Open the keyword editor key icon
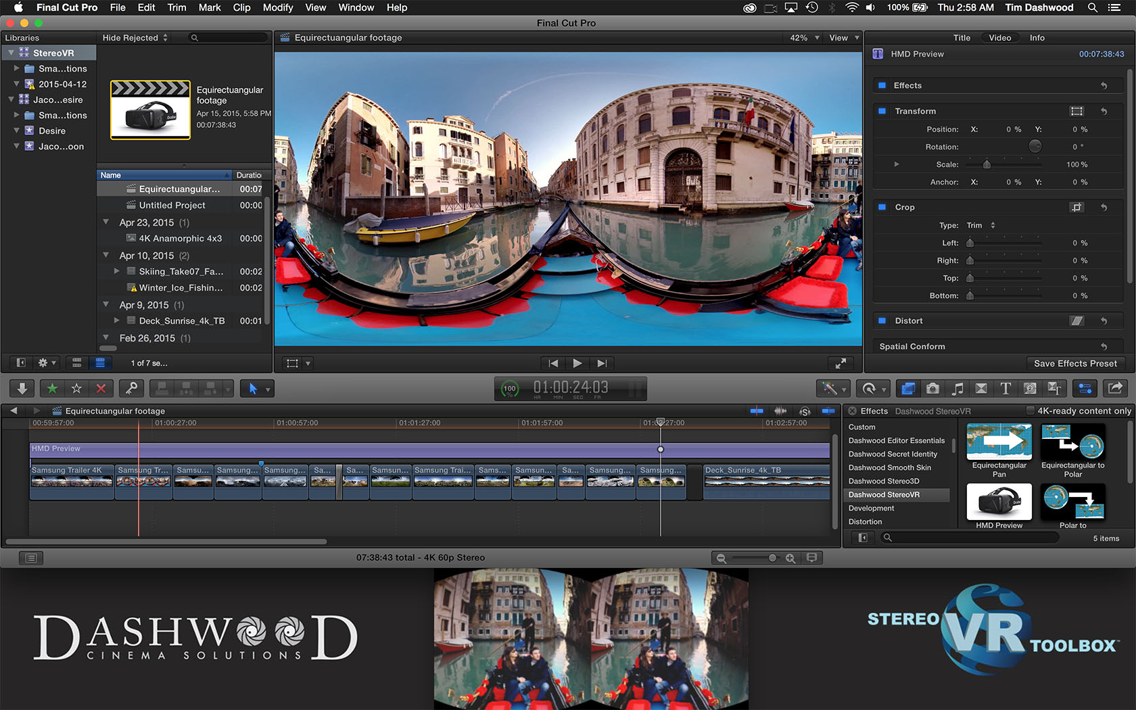The image size is (1136, 710). (x=132, y=388)
